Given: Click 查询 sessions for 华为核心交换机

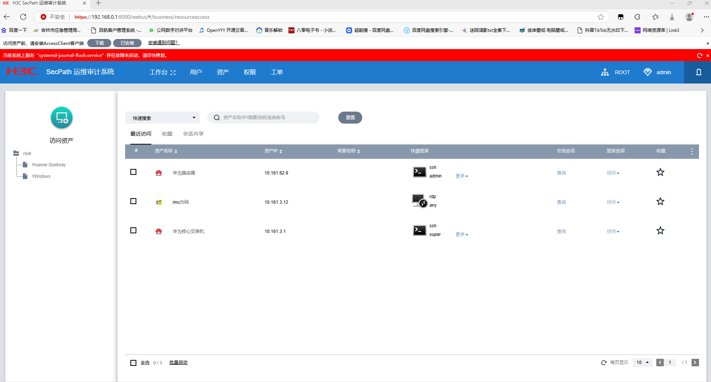Looking at the screenshot, I should tap(562, 231).
